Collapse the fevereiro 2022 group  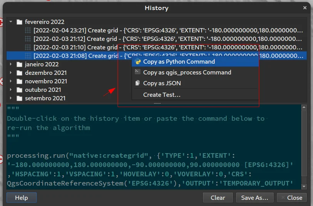pos(11,22)
